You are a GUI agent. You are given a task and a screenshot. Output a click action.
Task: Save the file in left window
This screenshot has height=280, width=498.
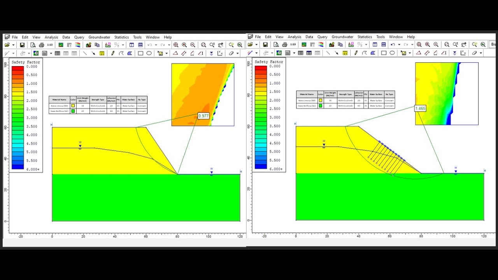point(22,45)
